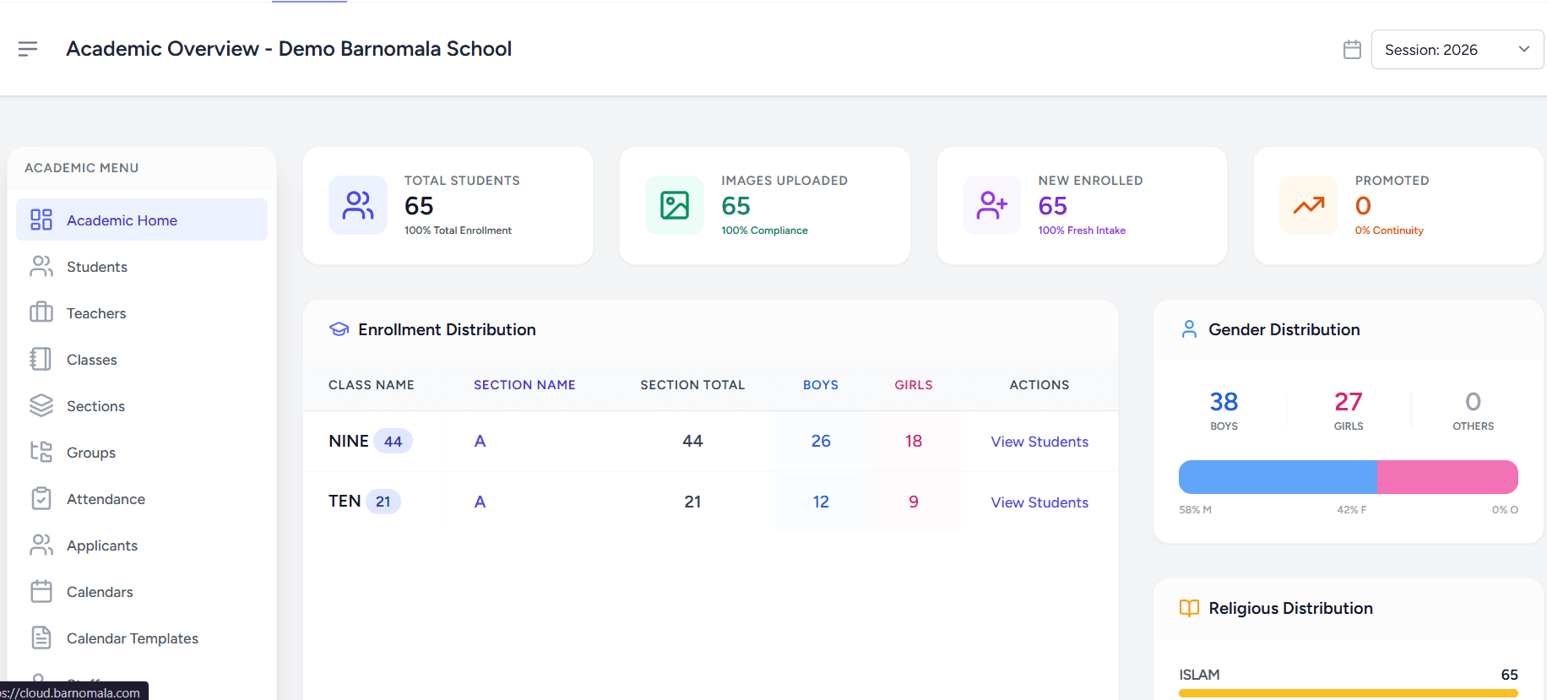Click the Teachers briefcase icon
Viewport: 1547px width, 700px height.
41,312
